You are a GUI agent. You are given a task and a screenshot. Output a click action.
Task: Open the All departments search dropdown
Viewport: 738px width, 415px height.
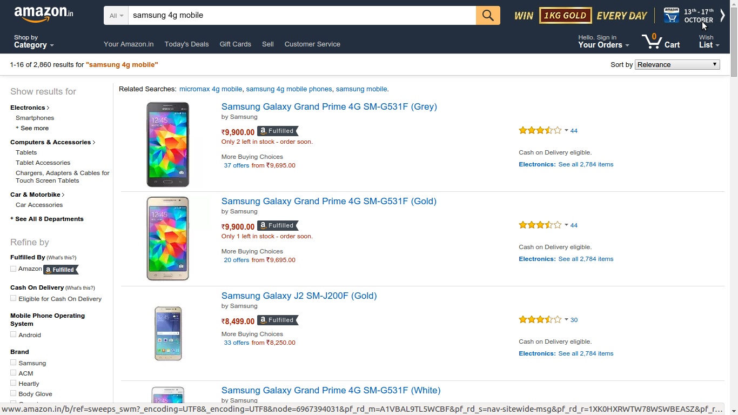116,16
